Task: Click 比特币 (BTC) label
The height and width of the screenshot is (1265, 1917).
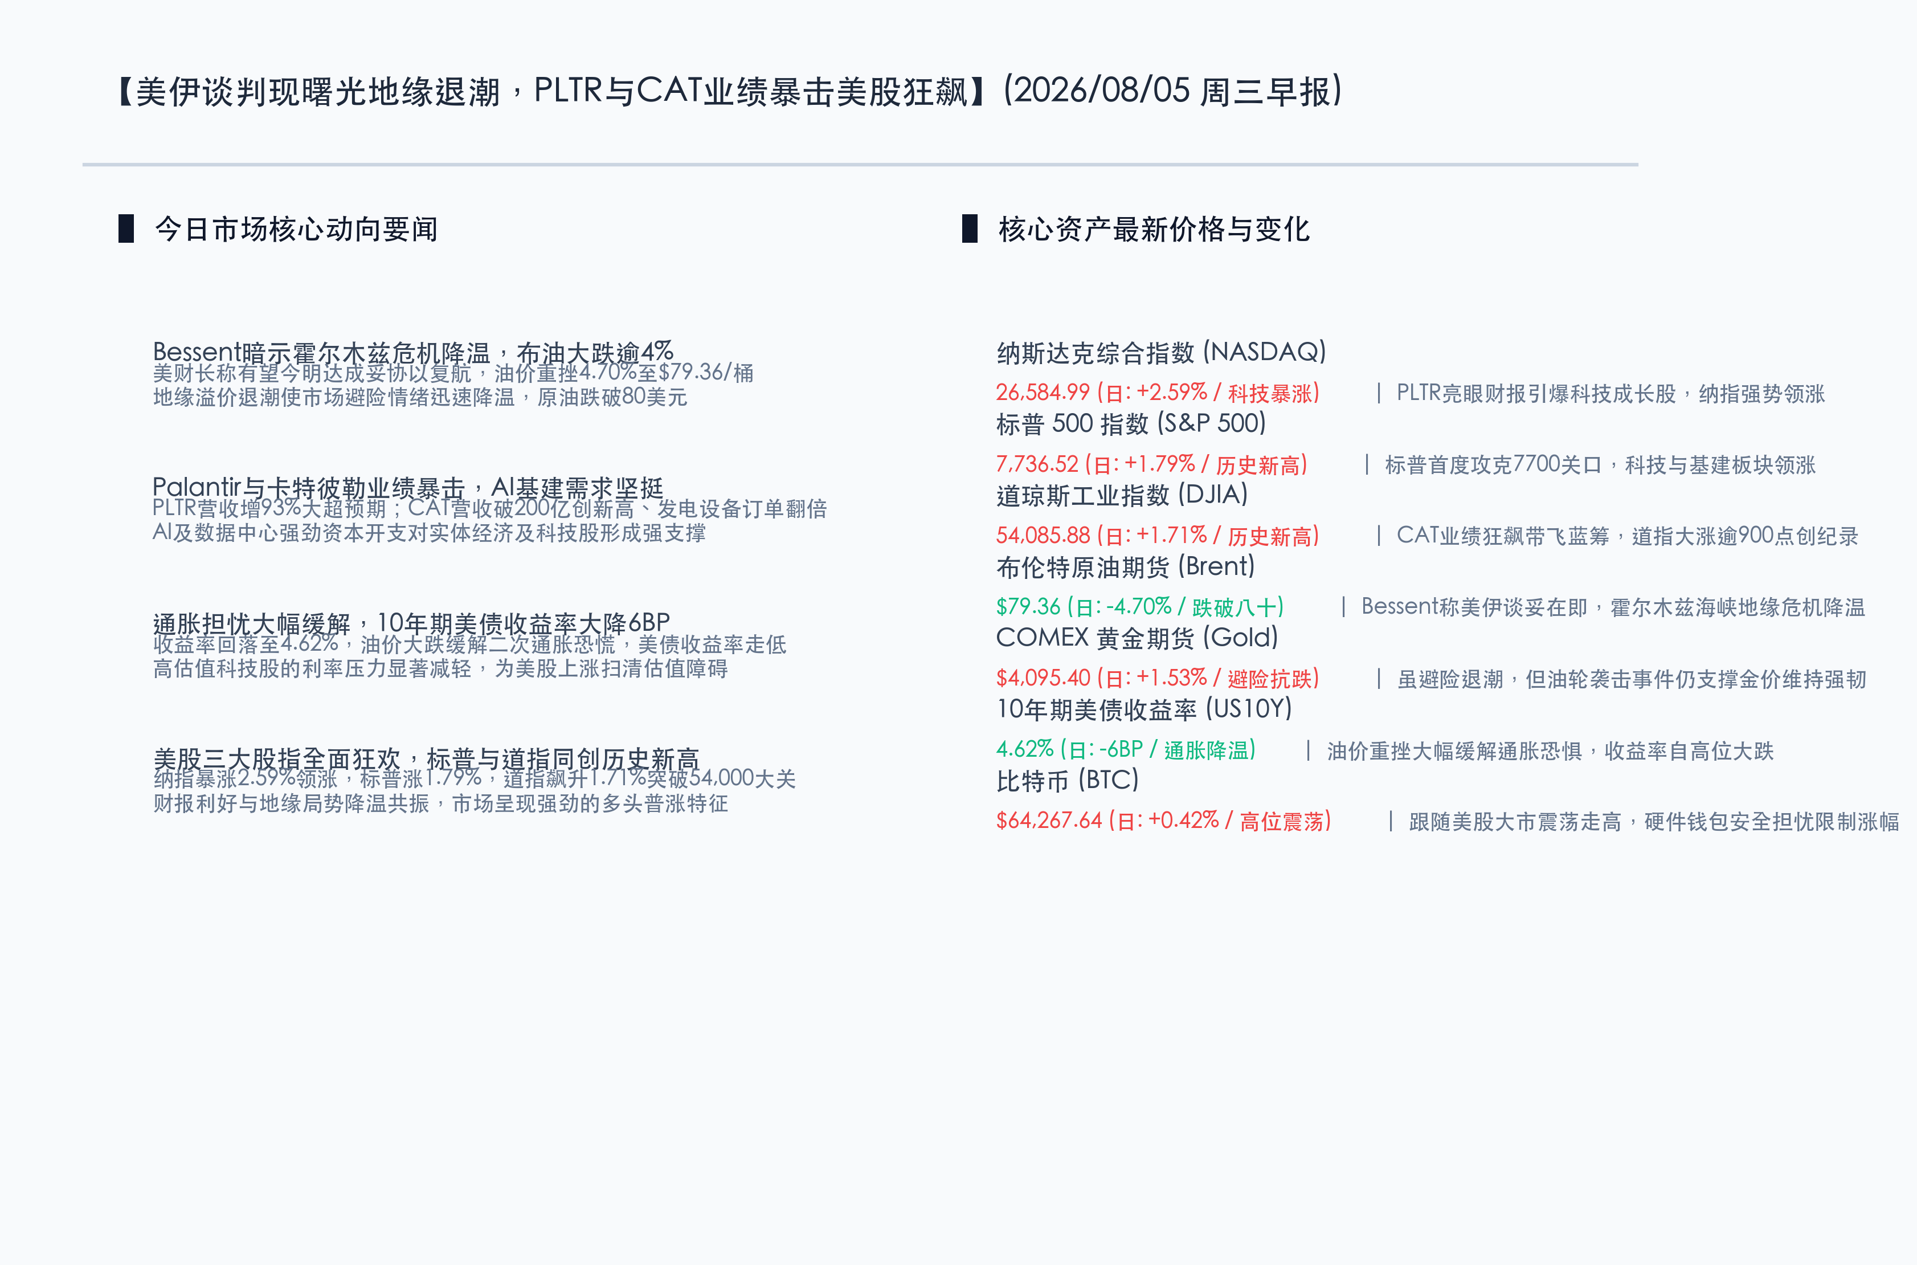Action: 1068,780
